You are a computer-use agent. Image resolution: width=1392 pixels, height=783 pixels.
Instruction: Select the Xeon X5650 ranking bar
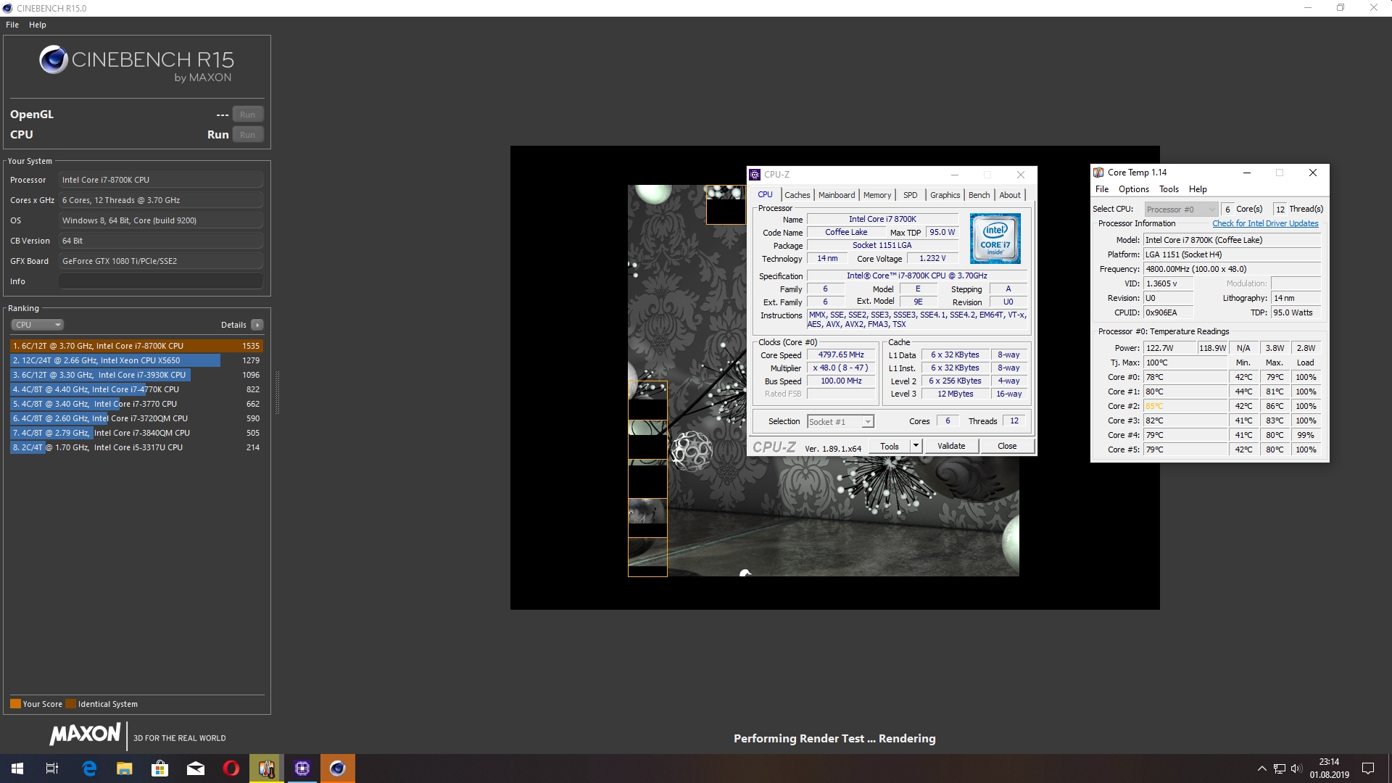pyautogui.click(x=116, y=360)
